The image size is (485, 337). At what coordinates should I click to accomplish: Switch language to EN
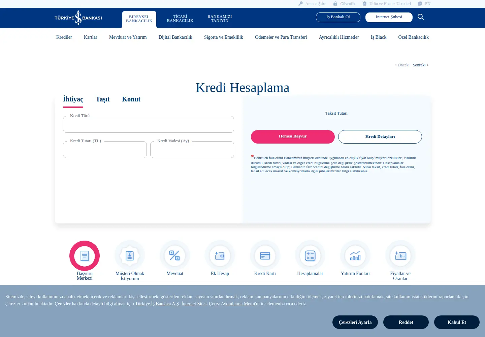[424, 4]
